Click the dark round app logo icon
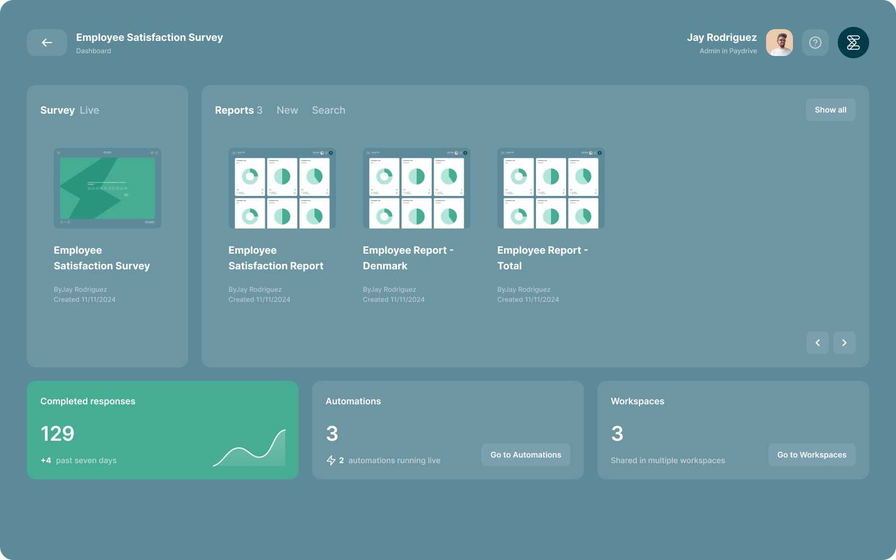The width and height of the screenshot is (896, 560). pos(853,43)
